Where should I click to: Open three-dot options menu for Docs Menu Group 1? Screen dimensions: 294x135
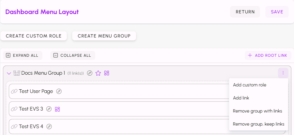pos(283,73)
